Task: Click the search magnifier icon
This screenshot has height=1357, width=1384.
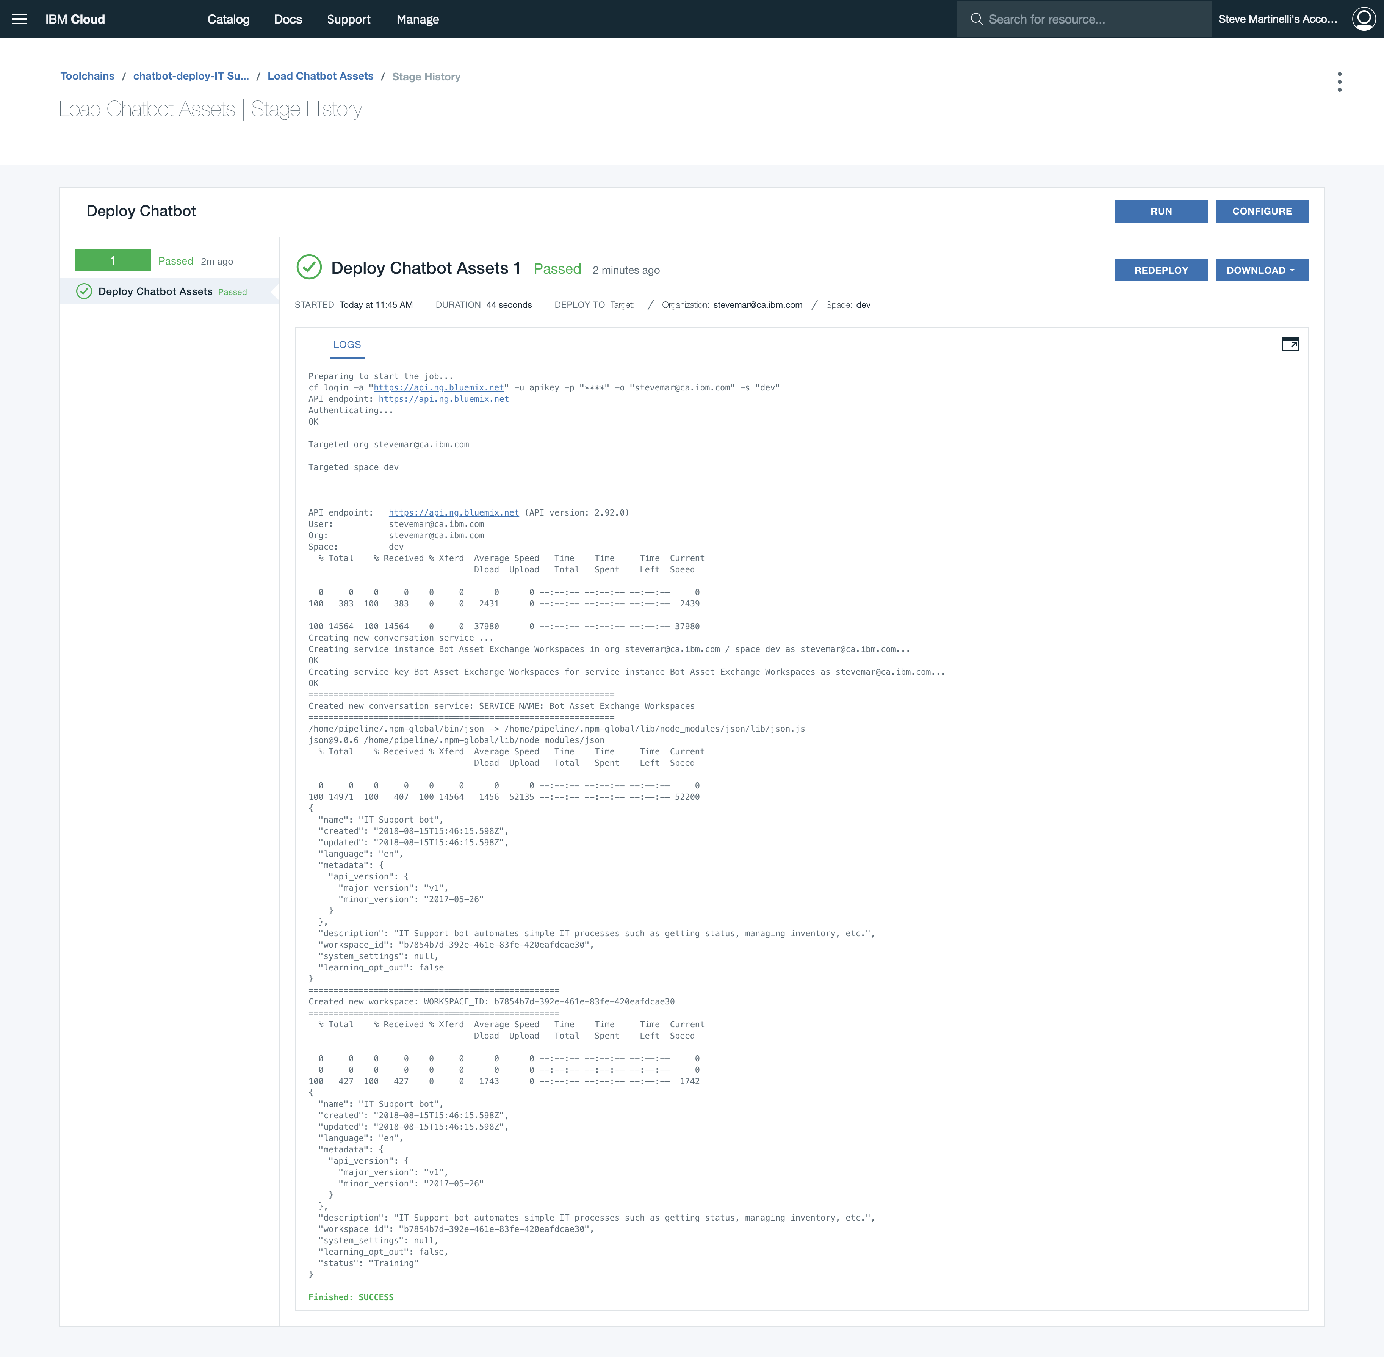Action: click(976, 19)
